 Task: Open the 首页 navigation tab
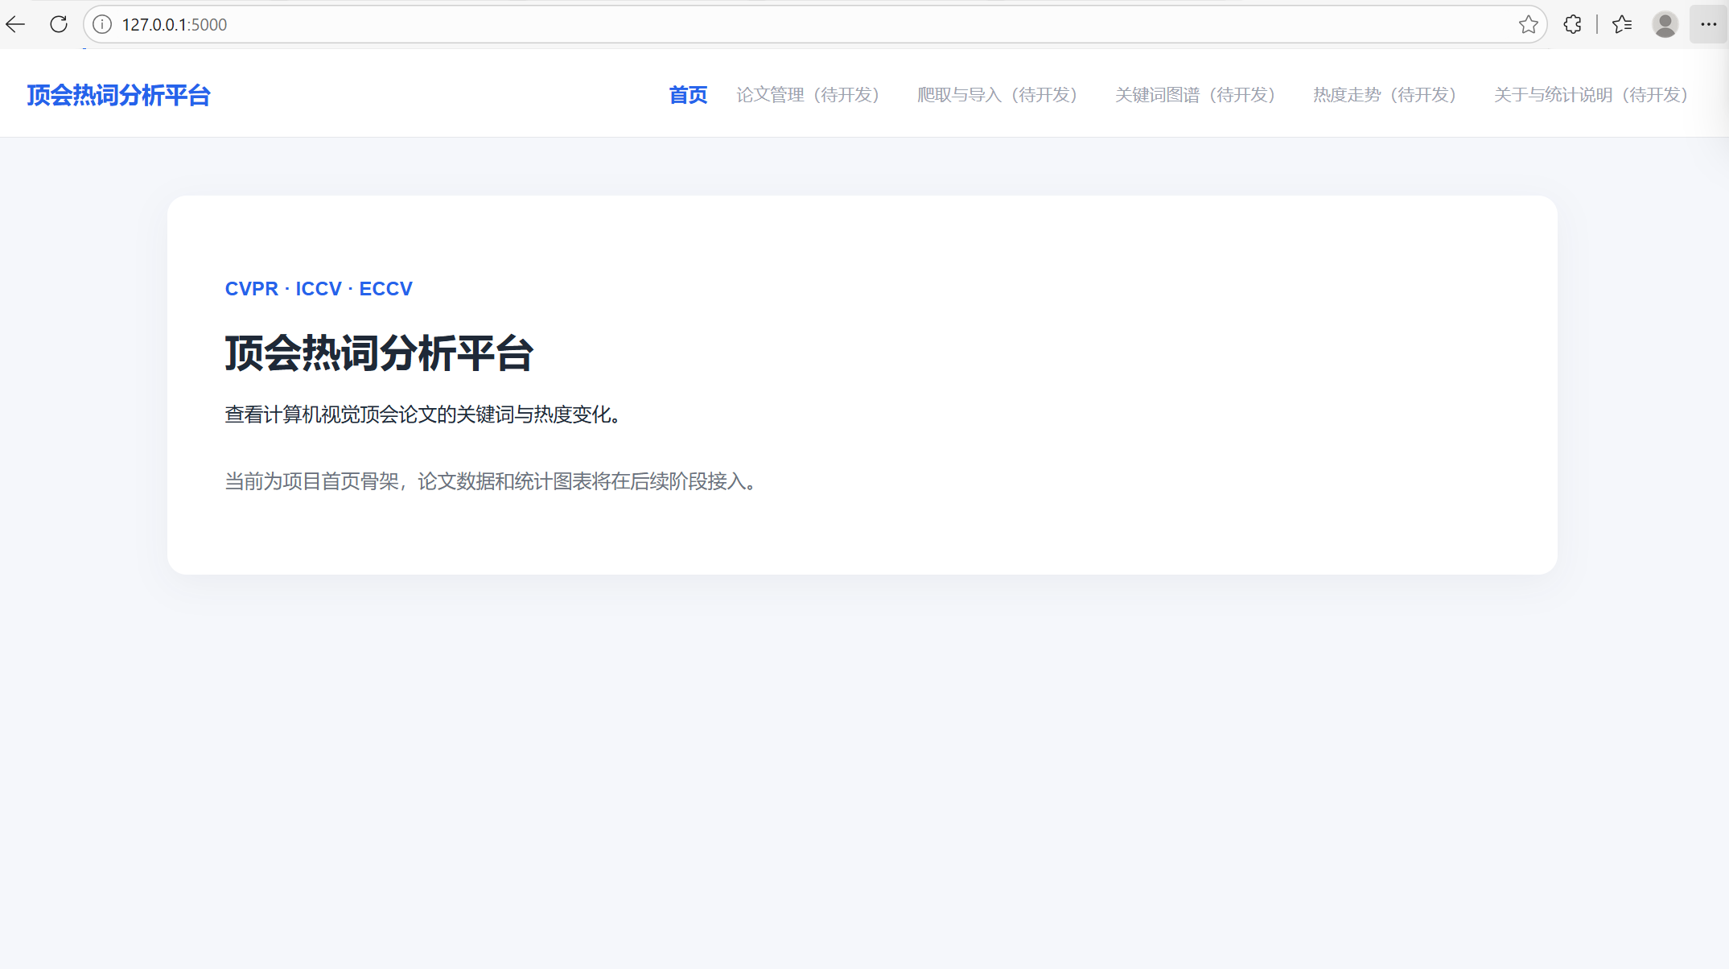688,95
